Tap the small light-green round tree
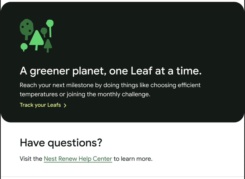The width and height of the screenshot is (245, 179). (24, 47)
